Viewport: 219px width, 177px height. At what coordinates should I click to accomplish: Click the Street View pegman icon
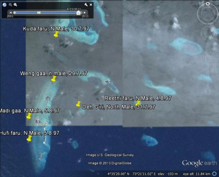coord(208,48)
